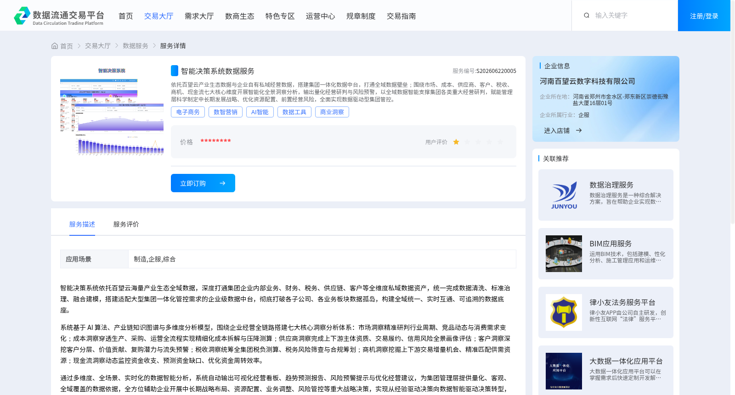Open the 大数据一体化应用平台 thumbnail
Viewport: 735px width, 395px height.
coord(564,371)
